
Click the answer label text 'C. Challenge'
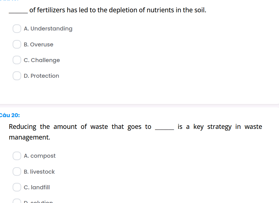click(x=42, y=60)
